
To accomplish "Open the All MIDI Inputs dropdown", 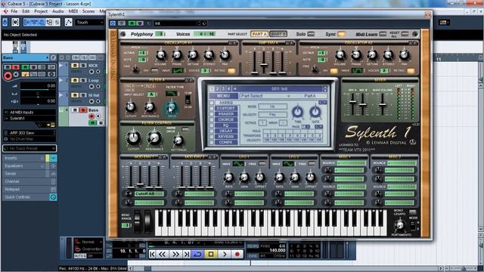I will tap(29, 113).
